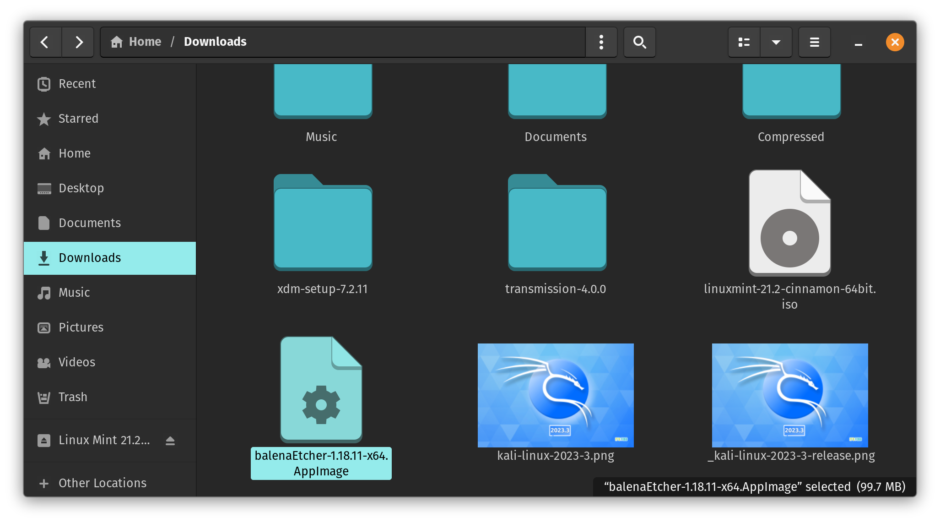Select Home in the breadcrumb path
This screenshot has width=940, height=523.
(x=145, y=42)
